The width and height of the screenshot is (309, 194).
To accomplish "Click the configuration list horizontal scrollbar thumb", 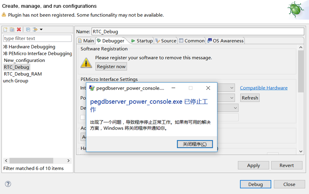I will [31, 161].
